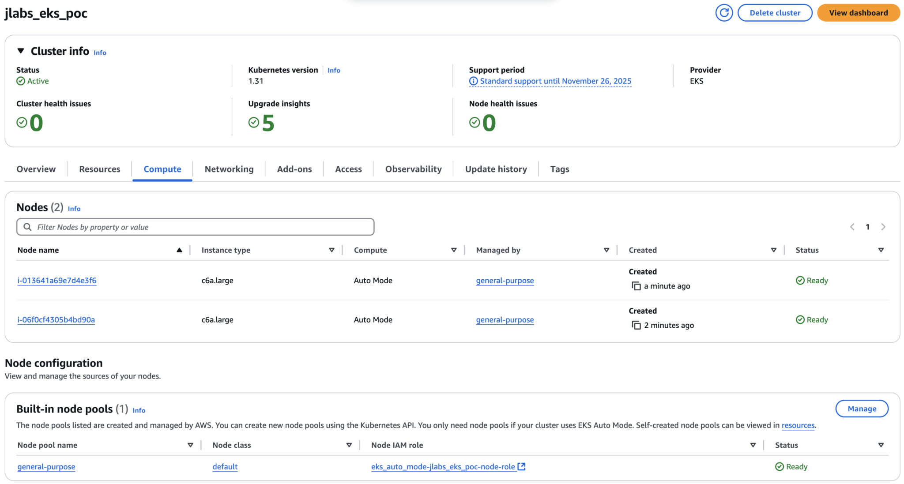Click the search magnifier in the Nodes filter
The width and height of the screenshot is (904, 484).
point(27,226)
